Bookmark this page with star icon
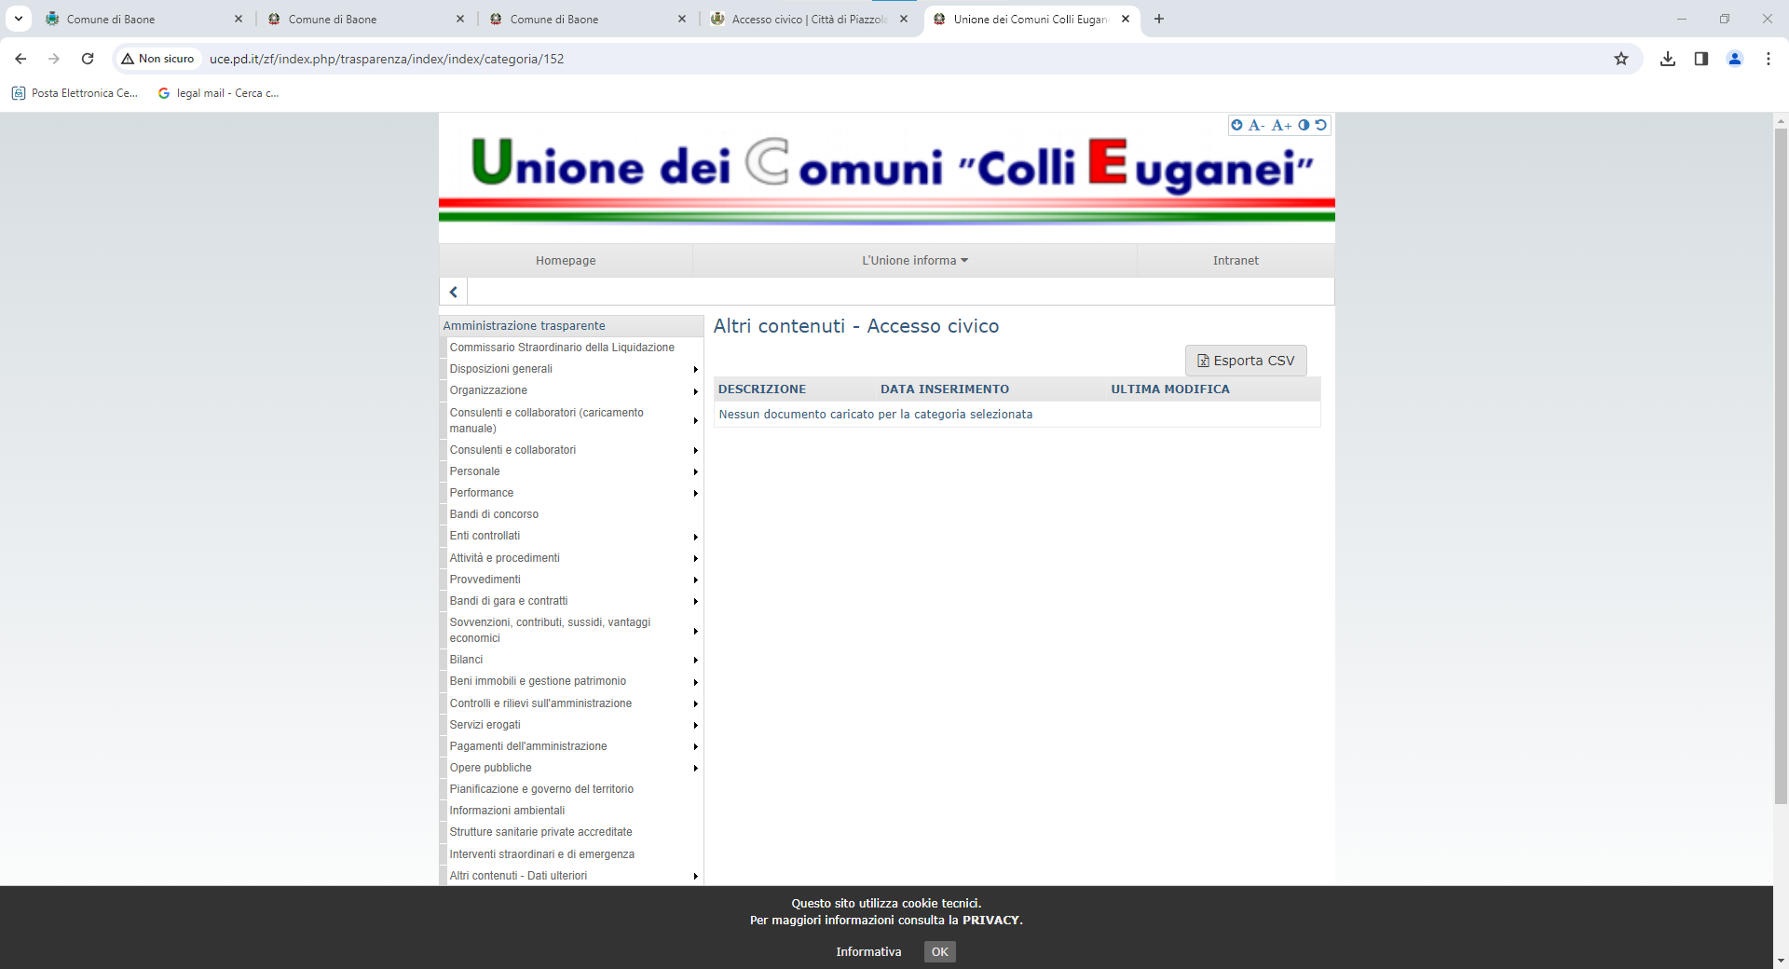1789x969 pixels. 1621,59
